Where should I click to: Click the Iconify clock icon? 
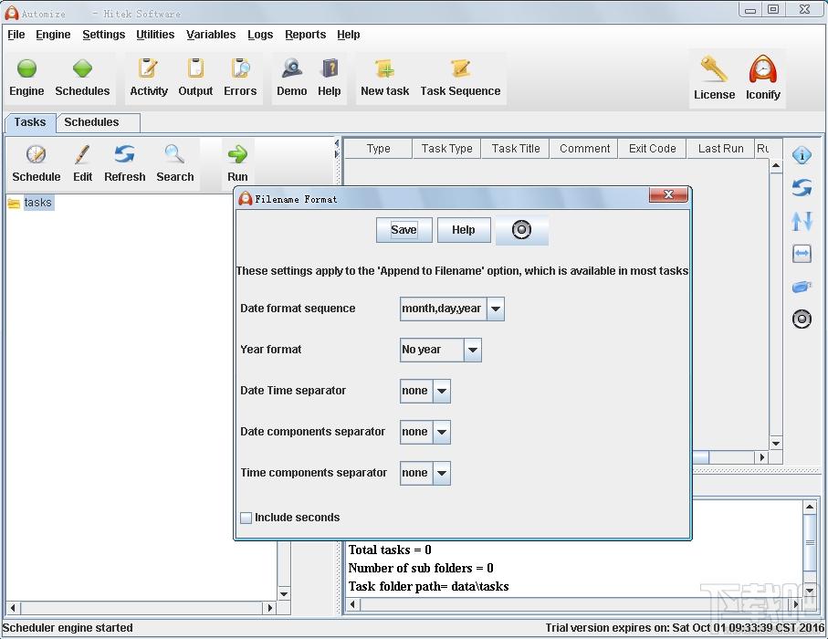[762, 69]
